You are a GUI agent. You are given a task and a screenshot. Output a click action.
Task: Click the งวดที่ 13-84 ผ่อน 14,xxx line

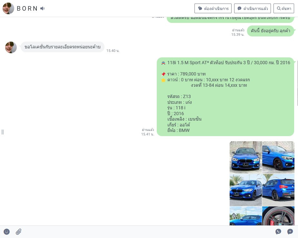[219, 85]
